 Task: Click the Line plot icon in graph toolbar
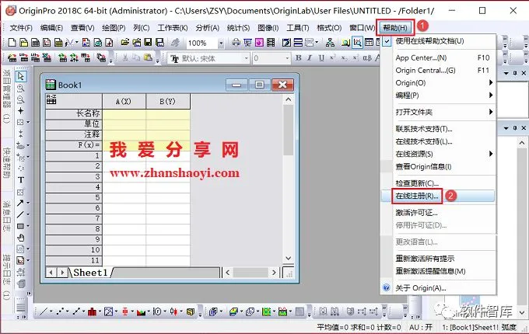coord(44,311)
